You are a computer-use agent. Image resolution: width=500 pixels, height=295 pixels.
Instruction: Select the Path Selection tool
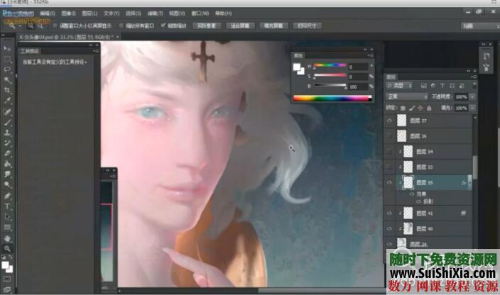[7, 217]
